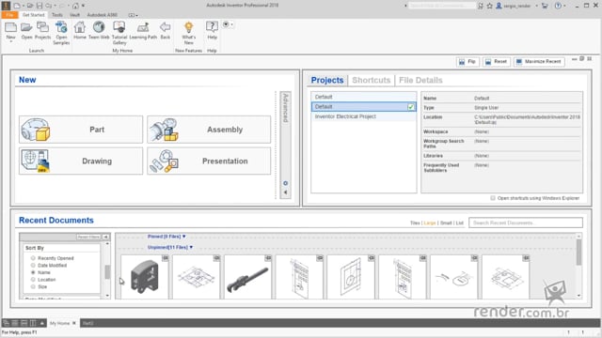Select the Recently Opened sort option
Screen dimensions: 602x338
pyautogui.click(x=33, y=258)
